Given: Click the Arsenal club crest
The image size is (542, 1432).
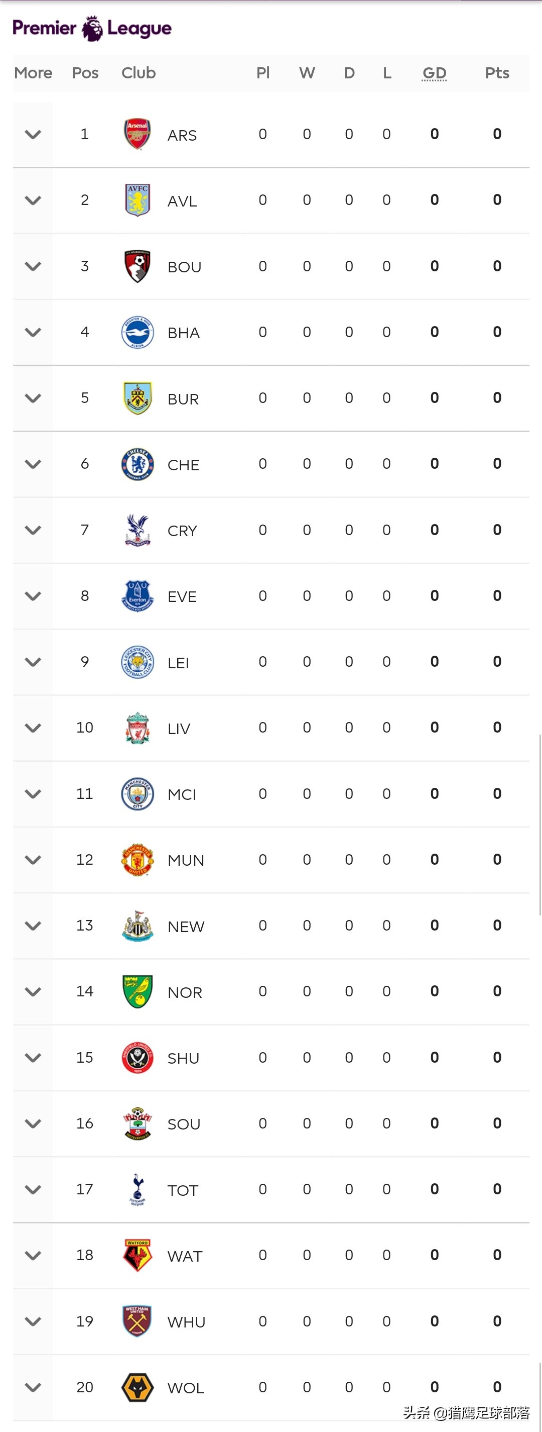Looking at the screenshot, I should tap(137, 134).
